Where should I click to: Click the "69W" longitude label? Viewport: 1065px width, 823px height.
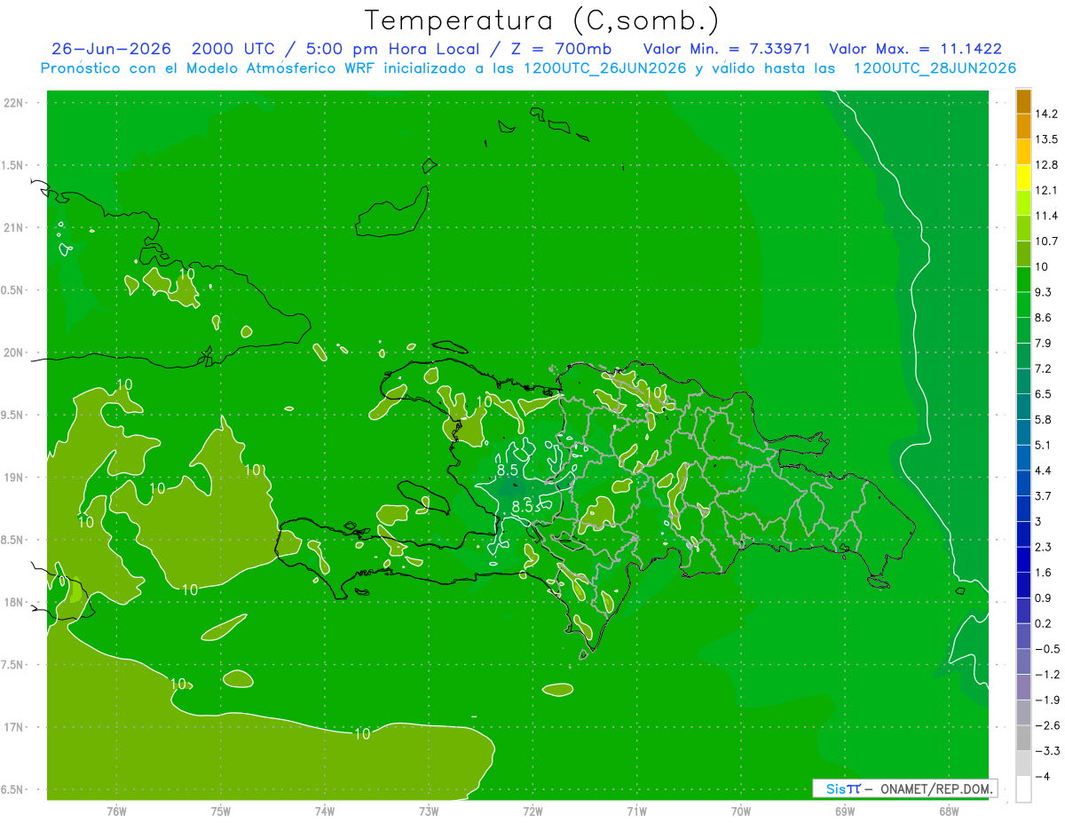(x=844, y=811)
